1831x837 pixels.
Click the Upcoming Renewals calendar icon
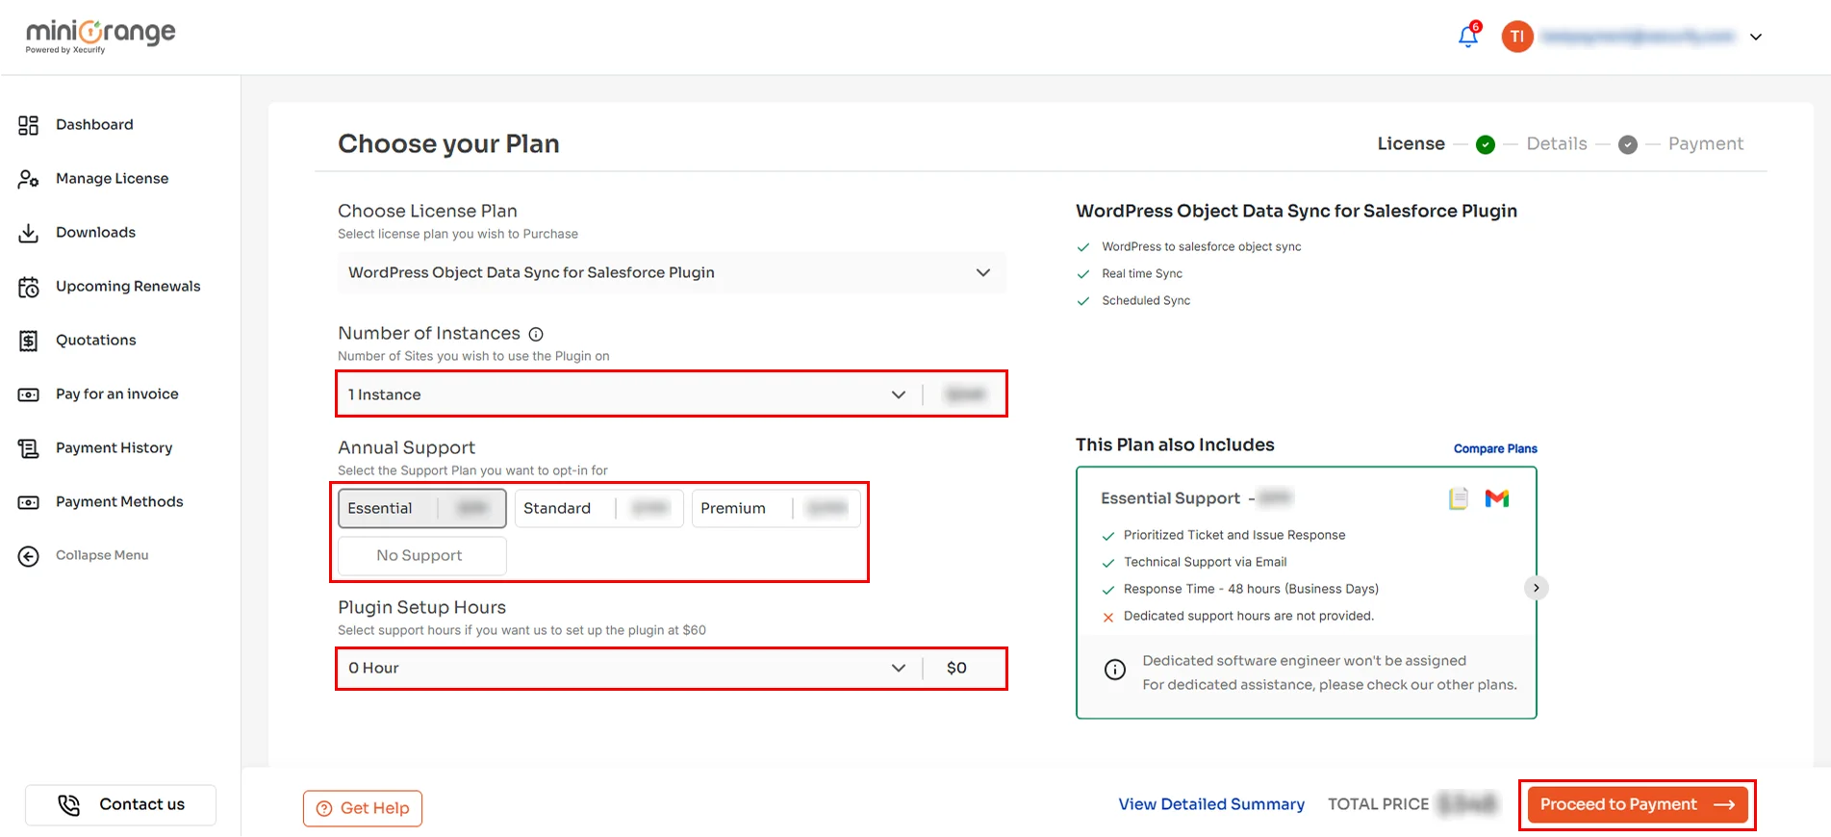point(29,287)
